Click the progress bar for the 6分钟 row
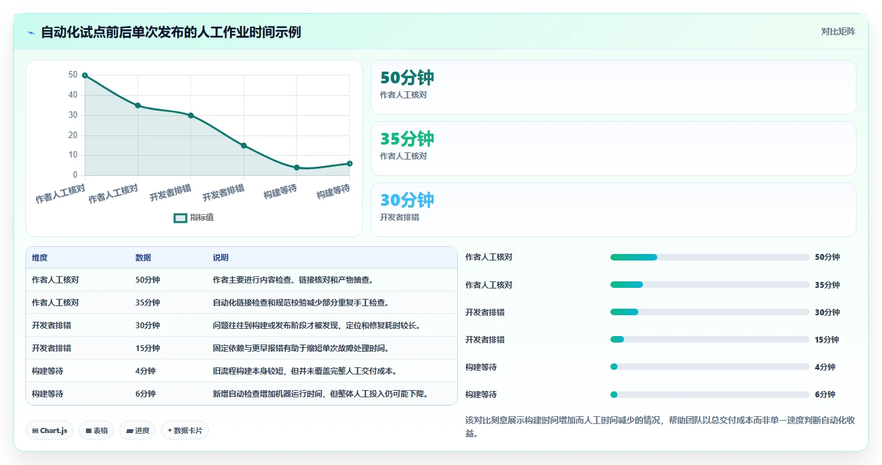The height and width of the screenshot is (465, 882). (710, 395)
